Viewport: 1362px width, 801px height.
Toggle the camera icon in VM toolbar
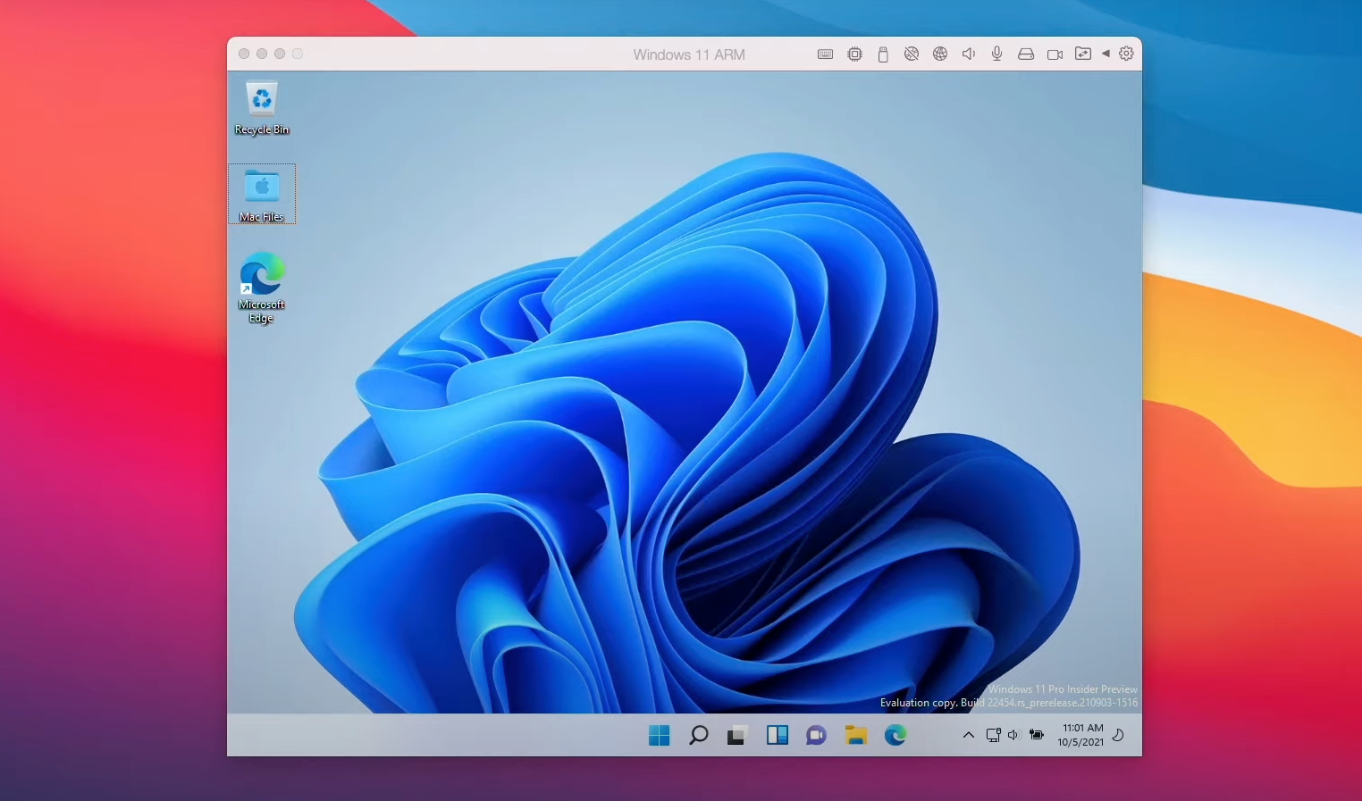tap(1055, 54)
